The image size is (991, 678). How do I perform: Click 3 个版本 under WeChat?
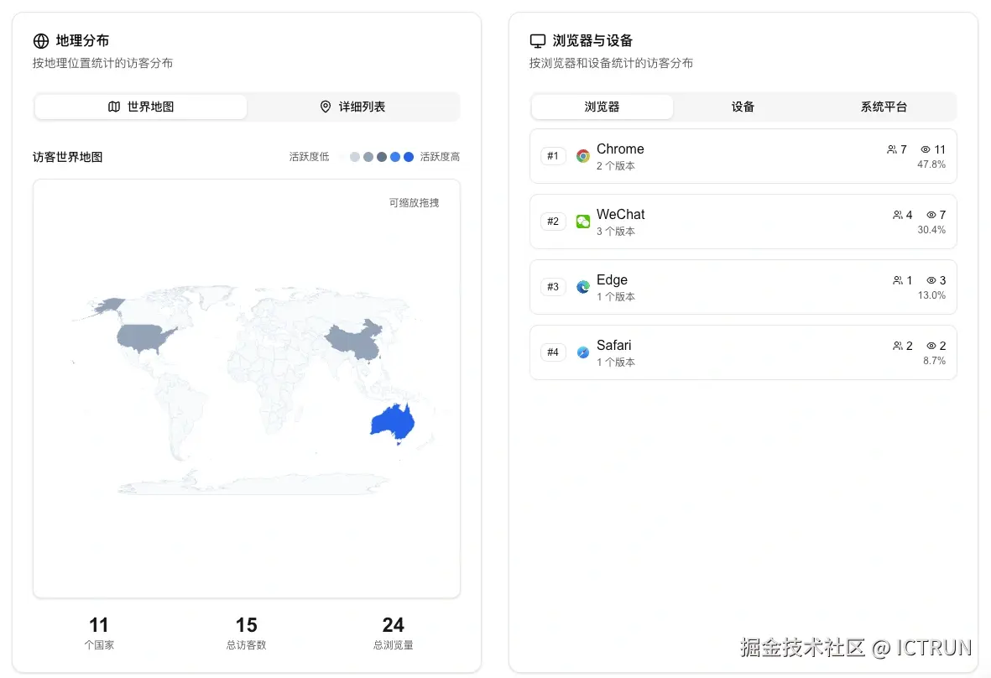[x=616, y=232]
